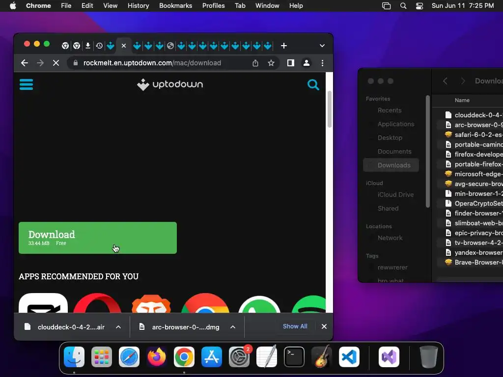503x377 pixels.
Task: Select Recents in Finder sidebar
Action: point(390,110)
